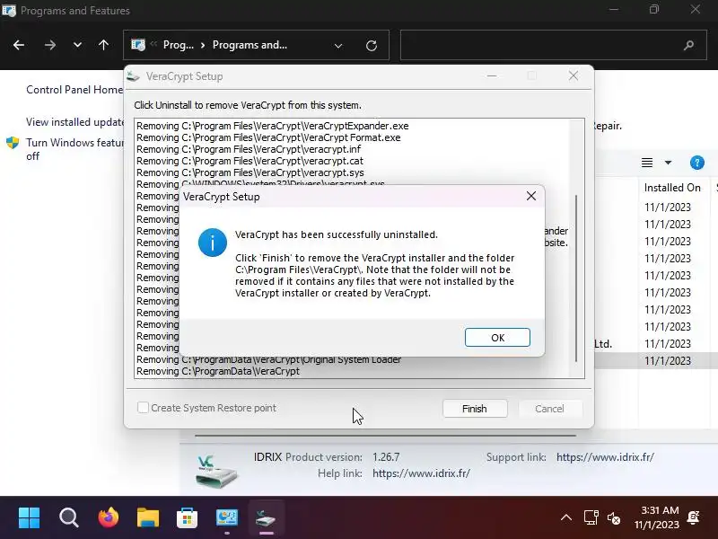Expand the address bar history dropdown
This screenshot has height=539, width=718.
(338, 46)
